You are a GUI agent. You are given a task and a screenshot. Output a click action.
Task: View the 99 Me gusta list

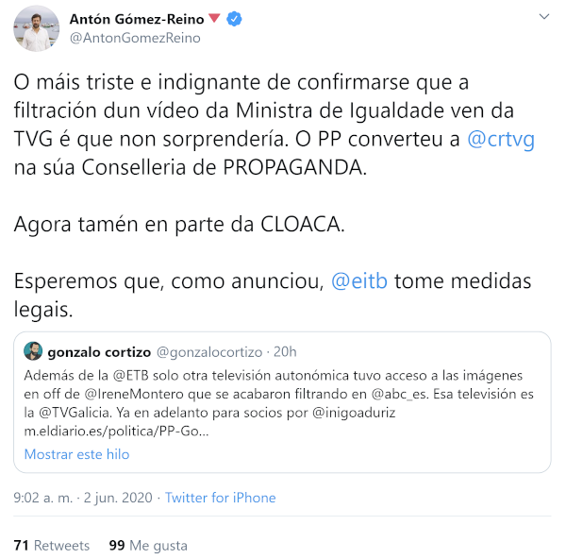click(148, 545)
